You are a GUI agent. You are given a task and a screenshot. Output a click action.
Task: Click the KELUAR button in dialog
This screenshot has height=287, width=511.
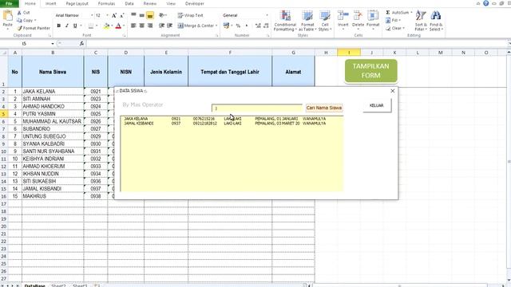[x=376, y=105]
